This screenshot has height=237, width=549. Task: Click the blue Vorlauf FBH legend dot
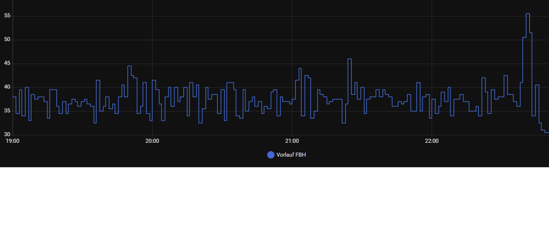(270, 155)
